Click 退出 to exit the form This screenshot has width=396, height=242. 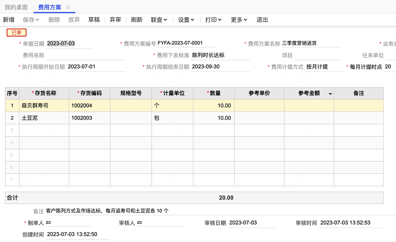pos(262,20)
